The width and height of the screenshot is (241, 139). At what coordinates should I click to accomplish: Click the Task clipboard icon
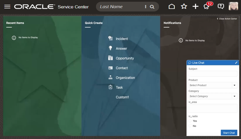(x=110, y=87)
